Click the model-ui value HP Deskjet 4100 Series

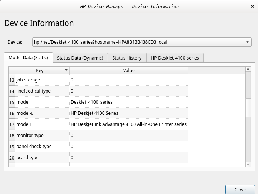pos(94,113)
